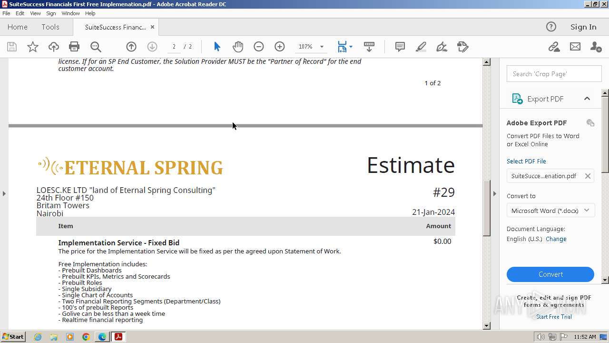The width and height of the screenshot is (609, 343).
Task: Open the sign document pen tool
Action: (442, 47)
